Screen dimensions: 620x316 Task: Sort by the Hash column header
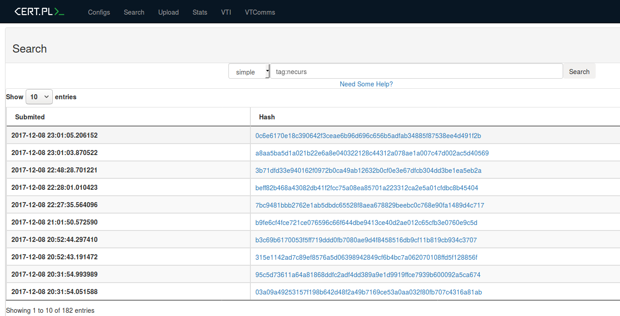pos(267,117)
